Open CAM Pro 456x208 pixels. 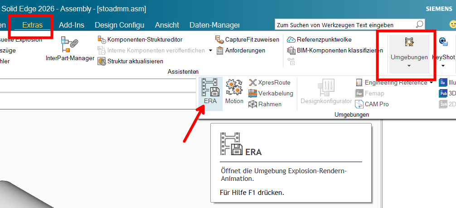pos(372,104)
